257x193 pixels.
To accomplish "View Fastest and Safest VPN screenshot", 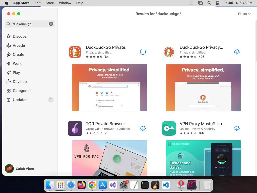I will click(x=203, y=158).
